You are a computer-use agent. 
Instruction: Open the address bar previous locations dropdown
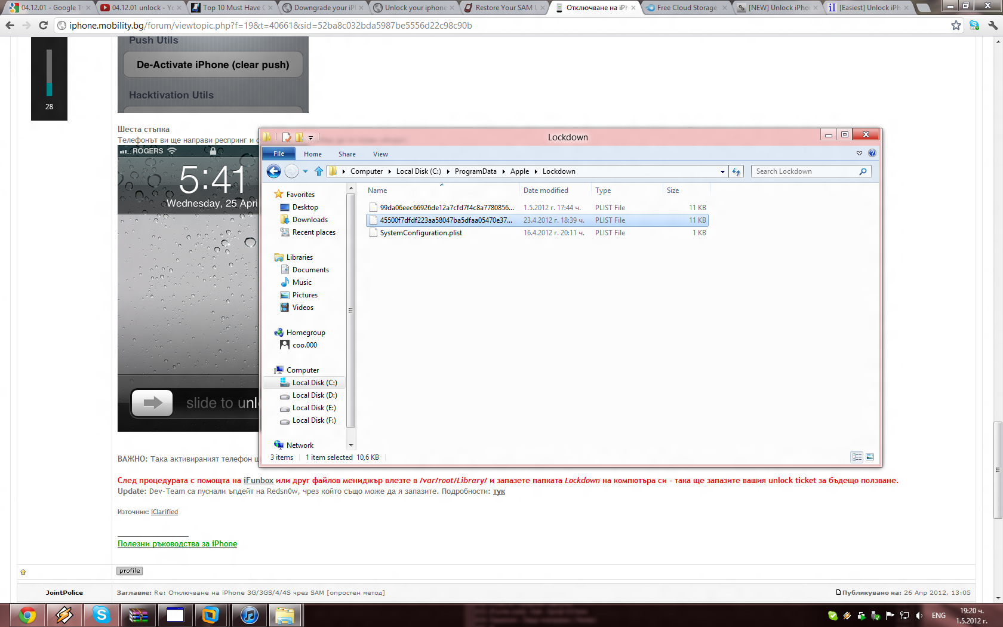click(722, 171)
